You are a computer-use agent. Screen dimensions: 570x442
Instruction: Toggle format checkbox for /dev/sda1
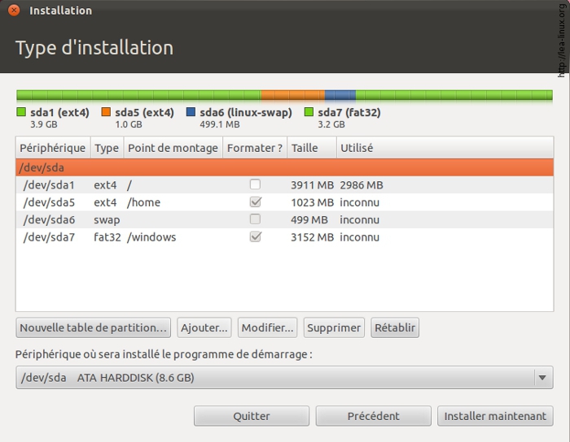(256, 185)
